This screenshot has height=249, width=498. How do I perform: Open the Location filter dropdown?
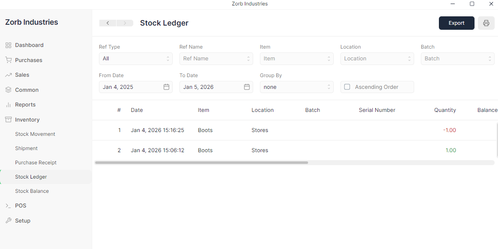[x=377, y=58]
